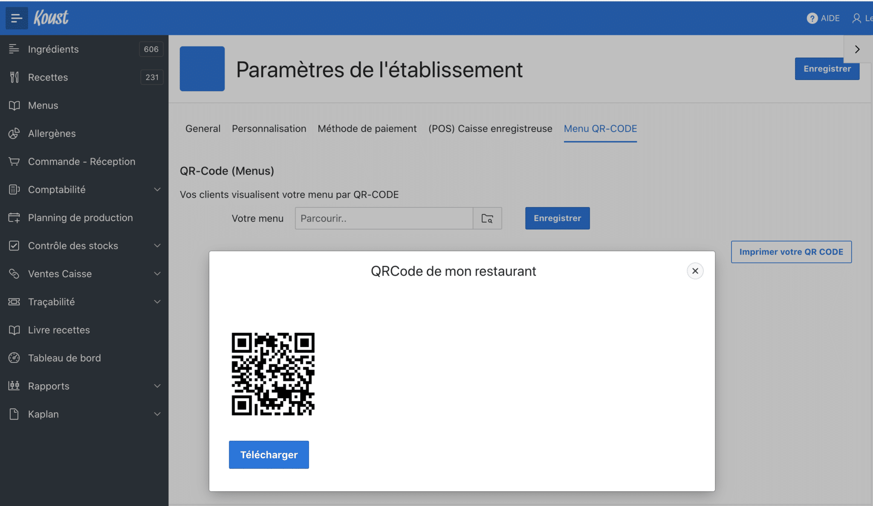Image resolution: width=873 pixels, height=506 pixels.
Task: Switch to the Personnalisation tab
Action: tap(269, 129)
